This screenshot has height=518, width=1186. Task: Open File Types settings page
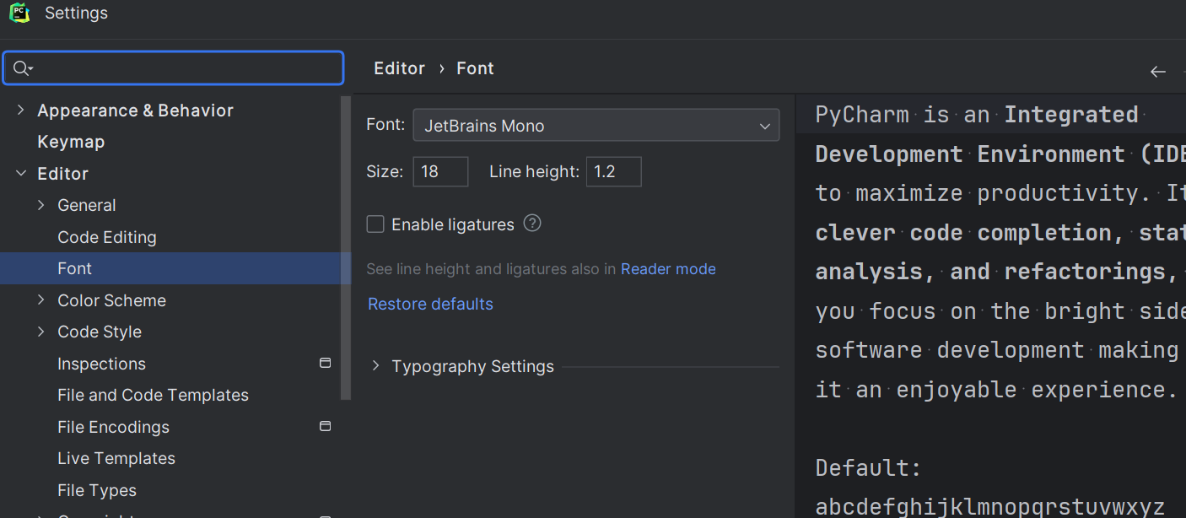click(x=97, y=490)
